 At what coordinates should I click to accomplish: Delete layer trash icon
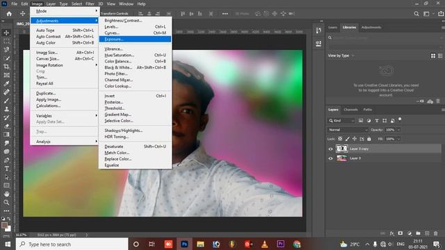coord(436,233)
